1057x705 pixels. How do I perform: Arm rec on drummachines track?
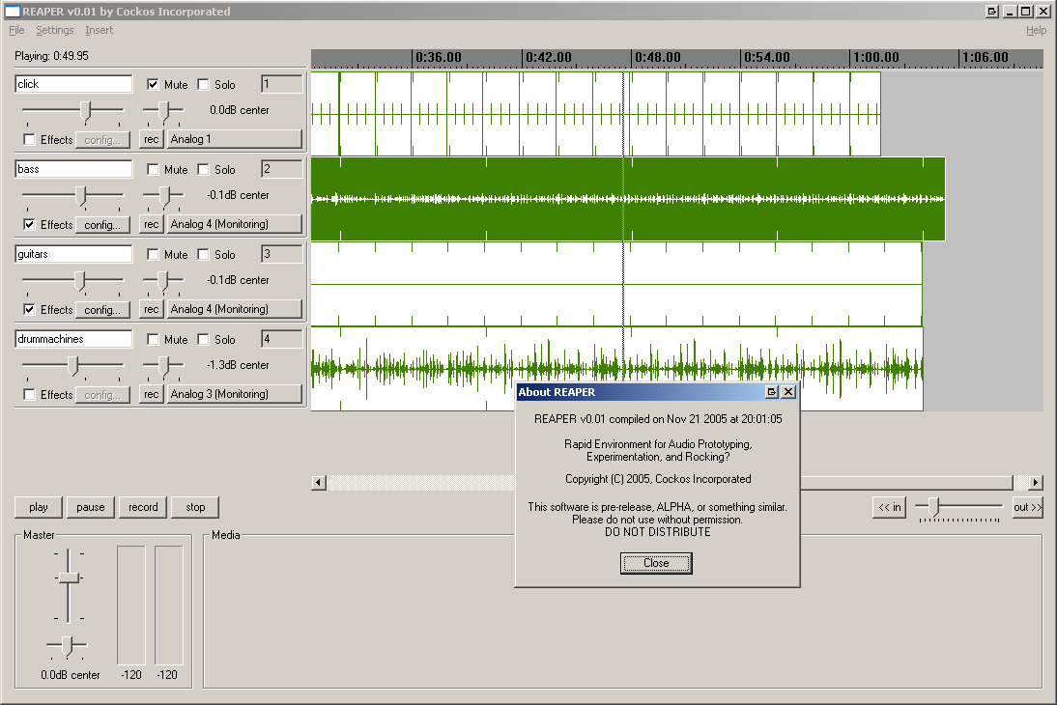coord(152,394)
